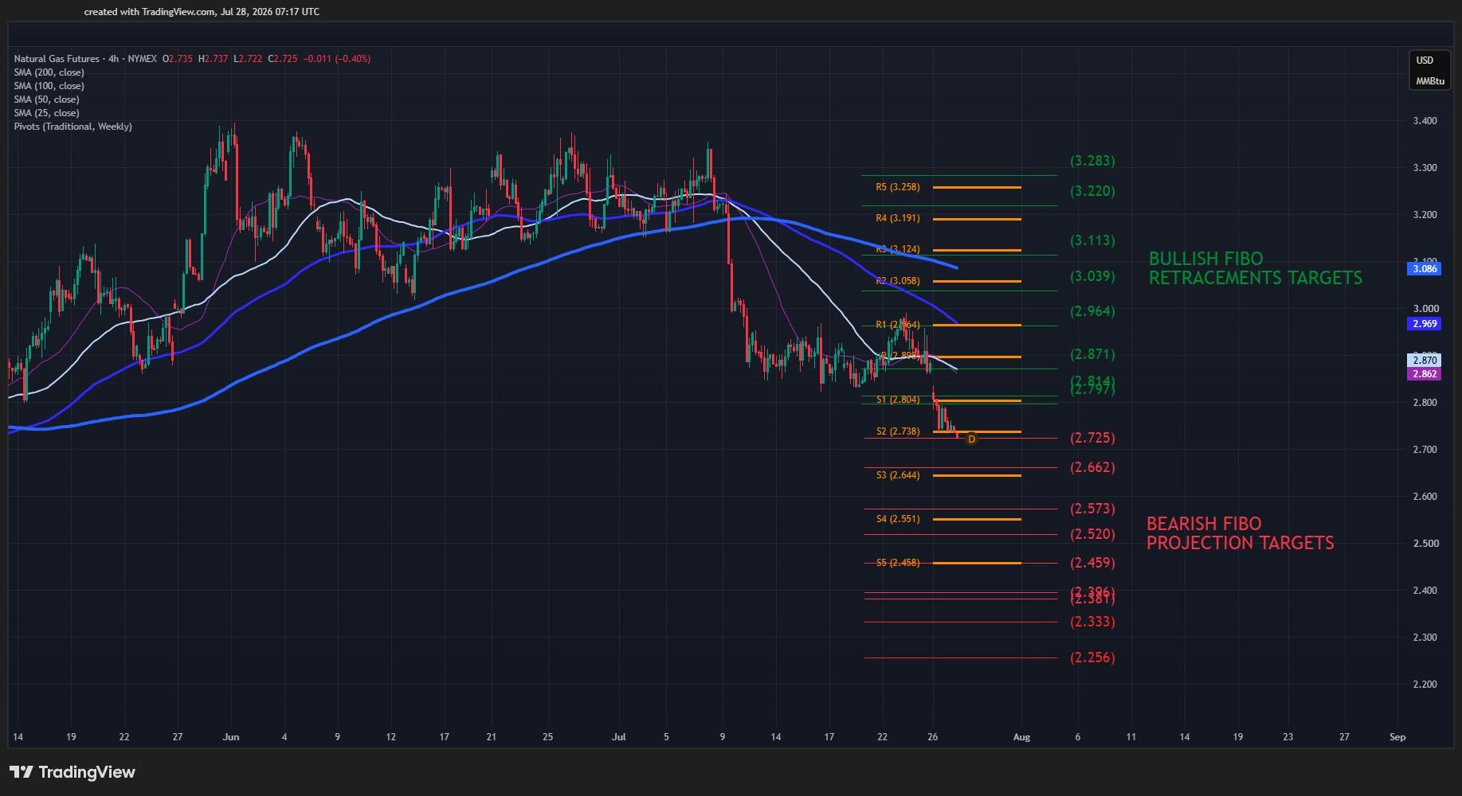Click the red (2.662) Fibo label

(x=1092, y=467)
